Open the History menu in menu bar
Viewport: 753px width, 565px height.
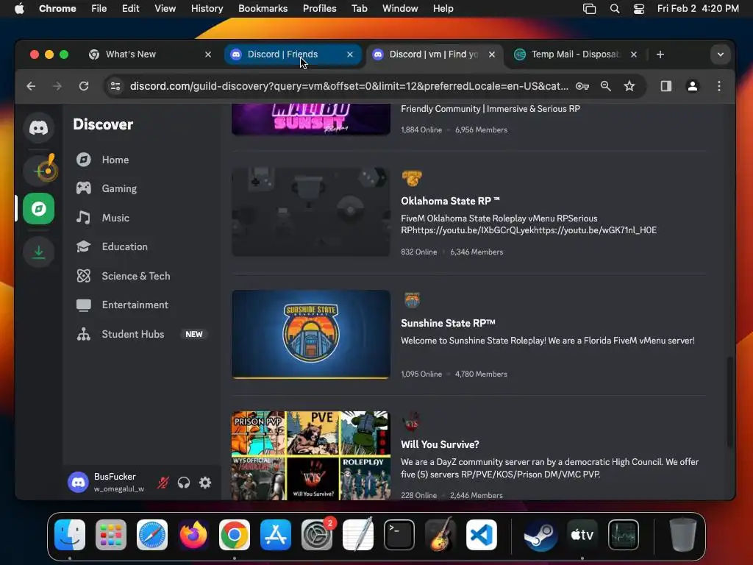[207, 8]
